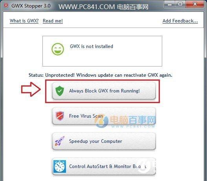
Task: Close the GWX Stopper window
Action: (x=195, y=4)
